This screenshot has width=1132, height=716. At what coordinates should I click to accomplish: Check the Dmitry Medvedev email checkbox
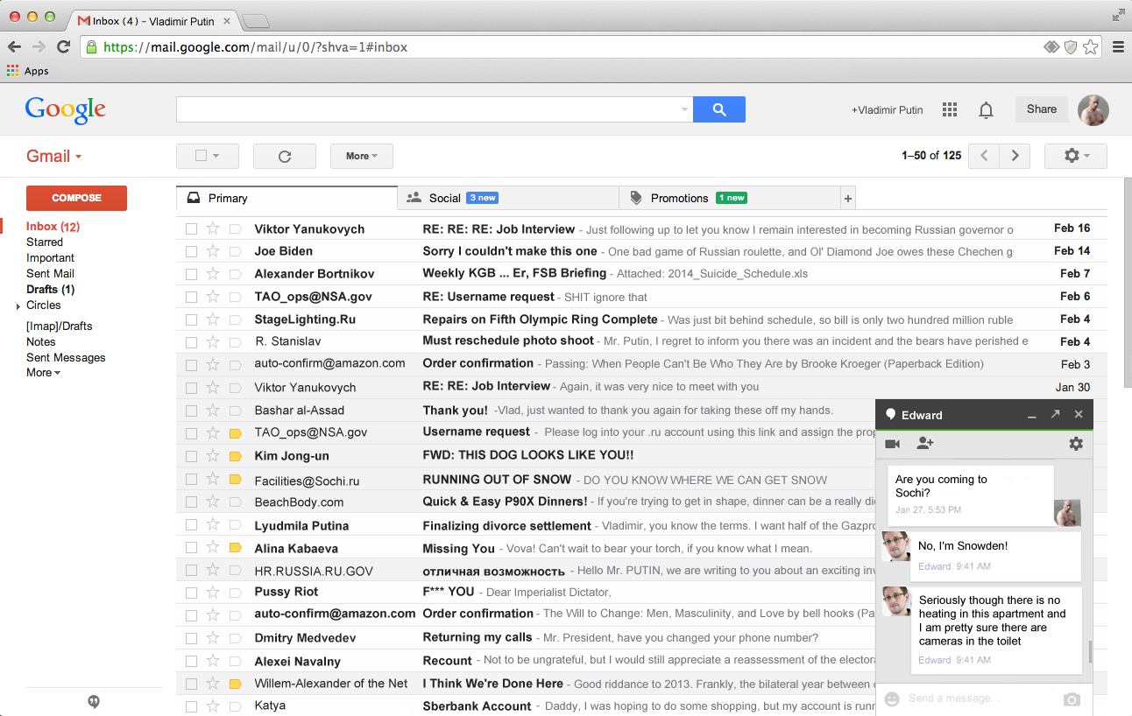click(191, 638)
